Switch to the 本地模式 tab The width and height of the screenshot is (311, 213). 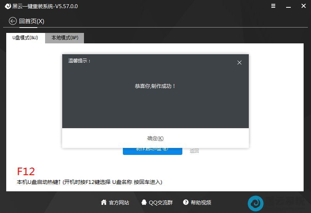(65, 38)
